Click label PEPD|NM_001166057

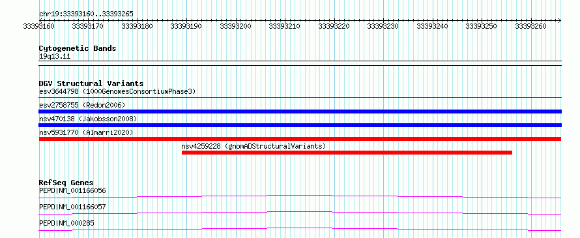[72, 207]
